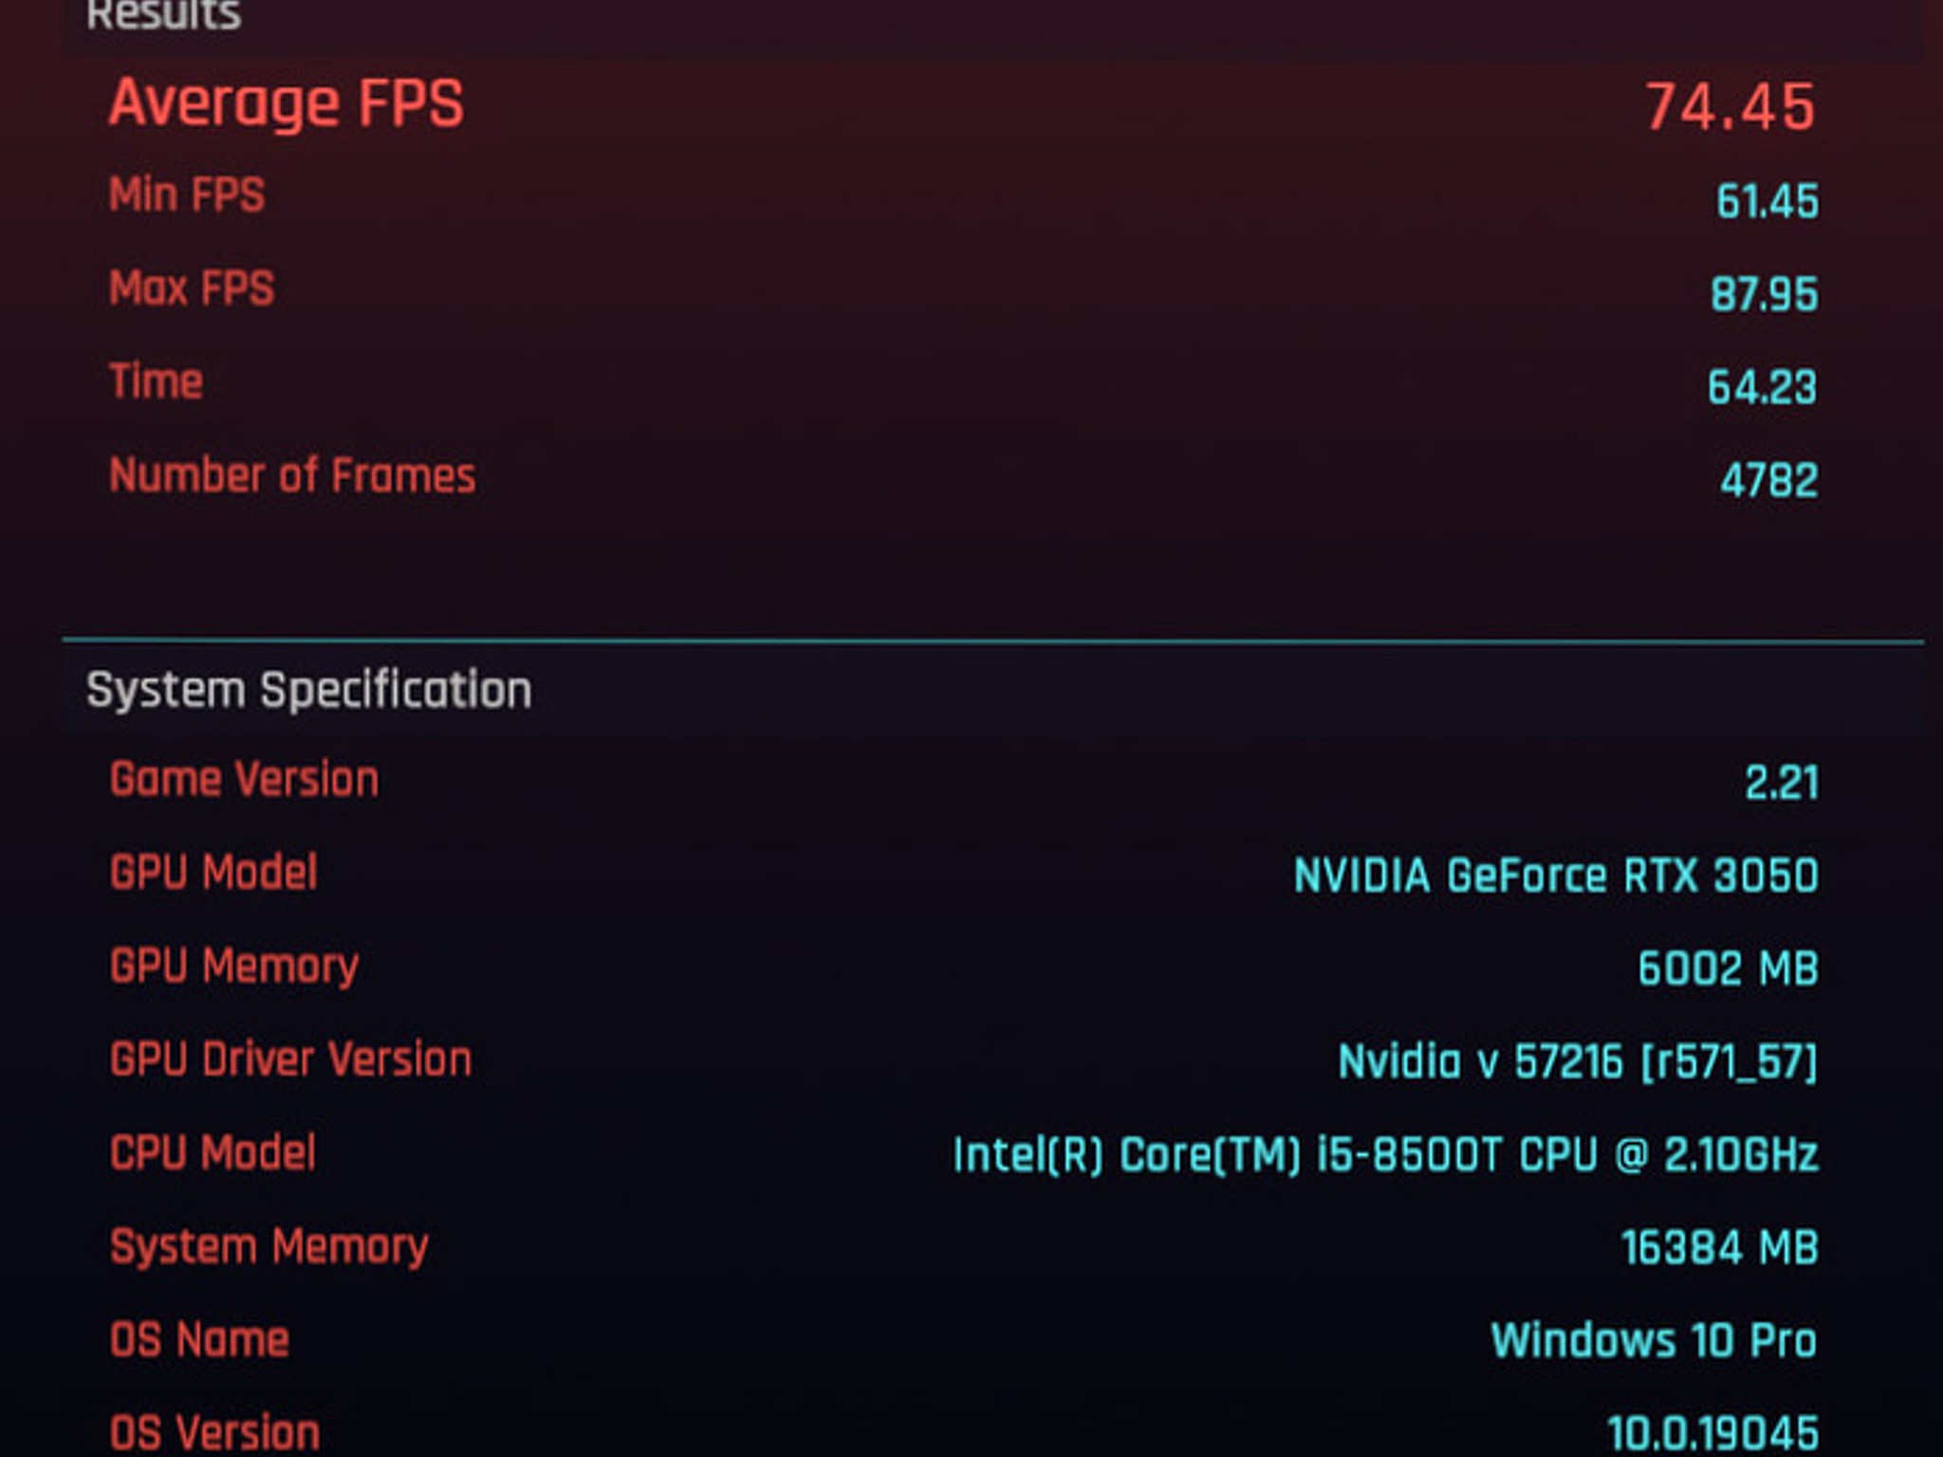1943x1457 pixels.
Task: Click the NVIDIA GeForce RTX 3050 text
Action: point(1556,875)
